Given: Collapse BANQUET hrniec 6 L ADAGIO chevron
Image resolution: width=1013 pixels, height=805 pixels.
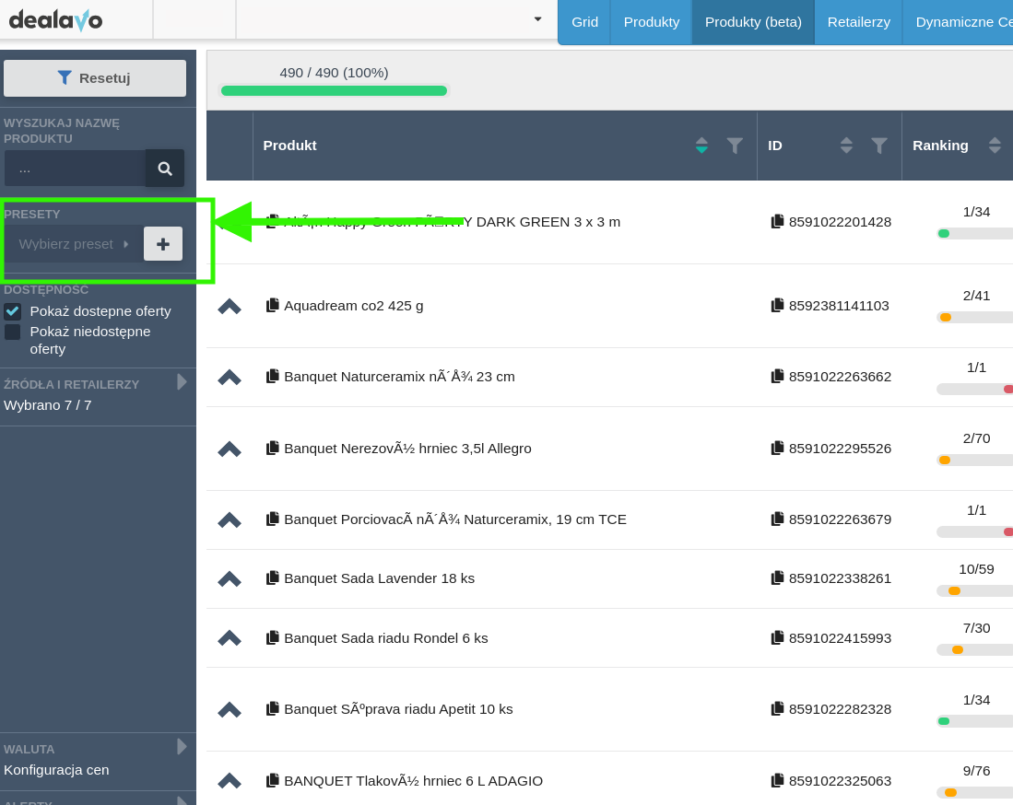Looking at the screenshot, I should point(230,781).
